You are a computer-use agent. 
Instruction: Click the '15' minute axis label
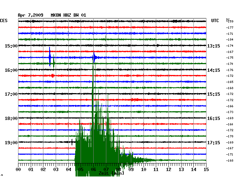click(x=206, y=170)
